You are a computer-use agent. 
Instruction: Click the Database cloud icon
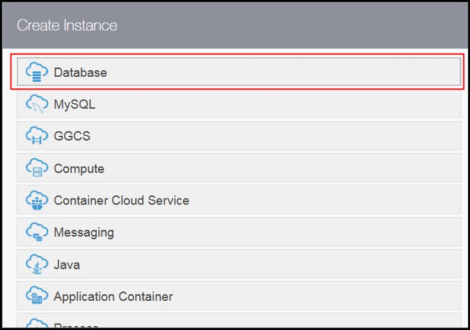(37, 72)
